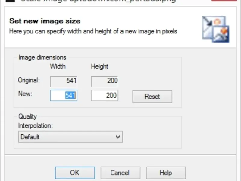The image size is (241, 181).
Task: Reset the image dimensions
Action: coord(152,97)
